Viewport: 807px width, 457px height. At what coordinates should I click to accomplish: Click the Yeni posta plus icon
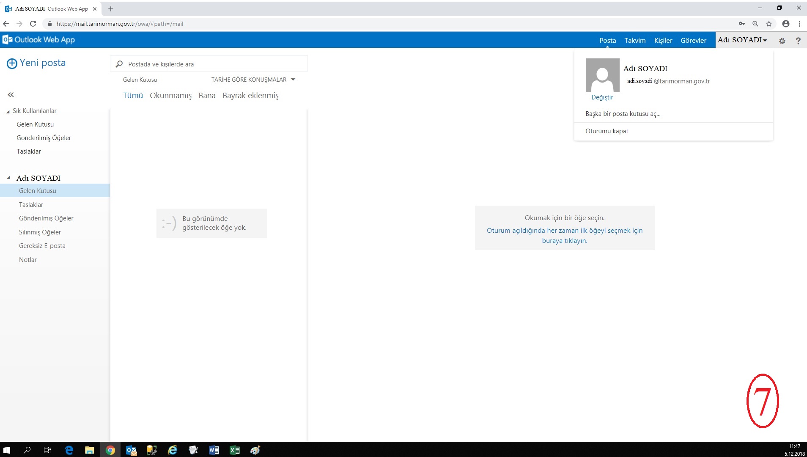pos(12,63)
